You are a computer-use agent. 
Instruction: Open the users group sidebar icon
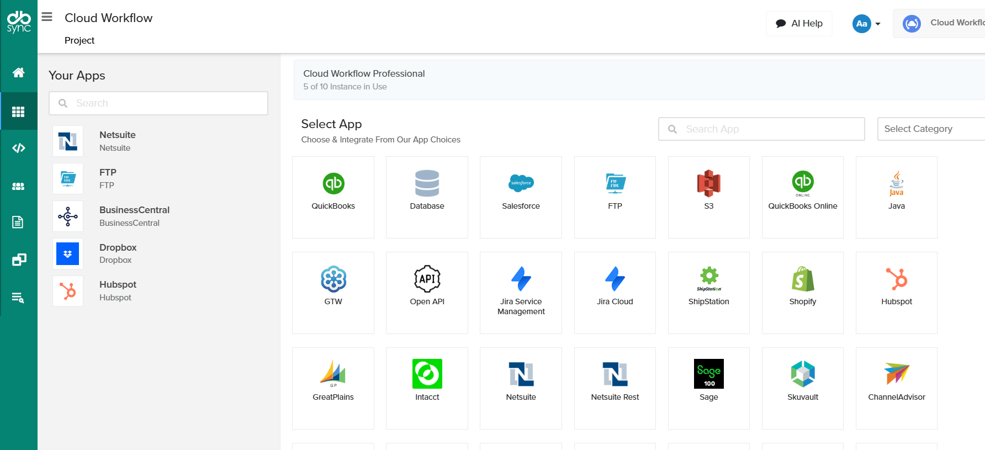19,186
